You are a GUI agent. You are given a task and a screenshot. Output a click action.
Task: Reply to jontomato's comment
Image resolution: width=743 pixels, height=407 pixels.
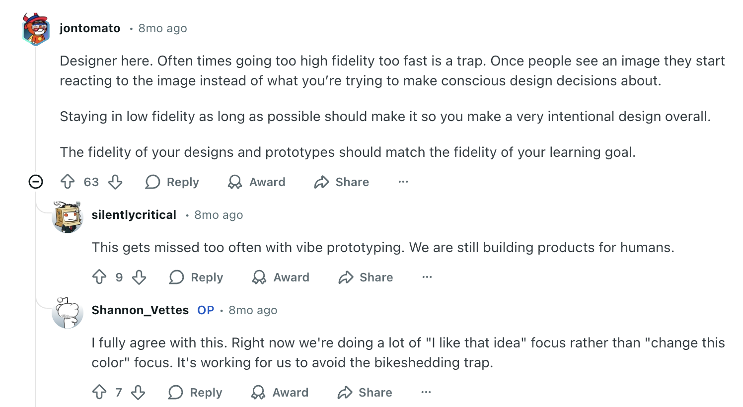click(172, 182)
